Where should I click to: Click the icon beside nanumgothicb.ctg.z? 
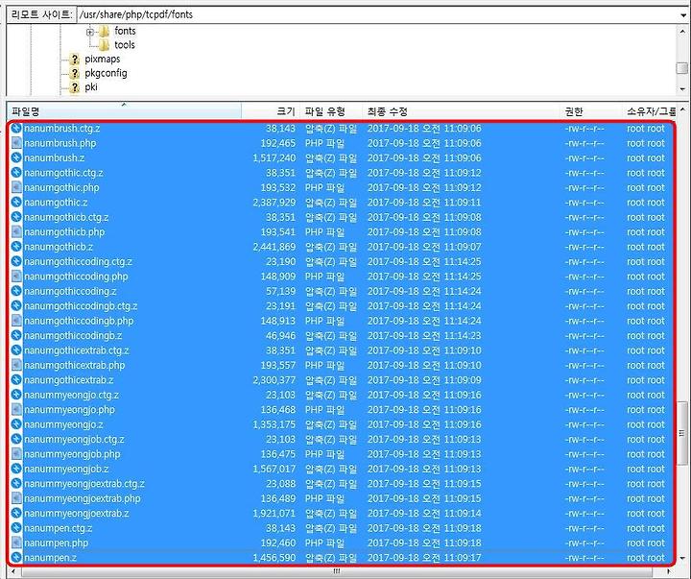coord(16,217)
